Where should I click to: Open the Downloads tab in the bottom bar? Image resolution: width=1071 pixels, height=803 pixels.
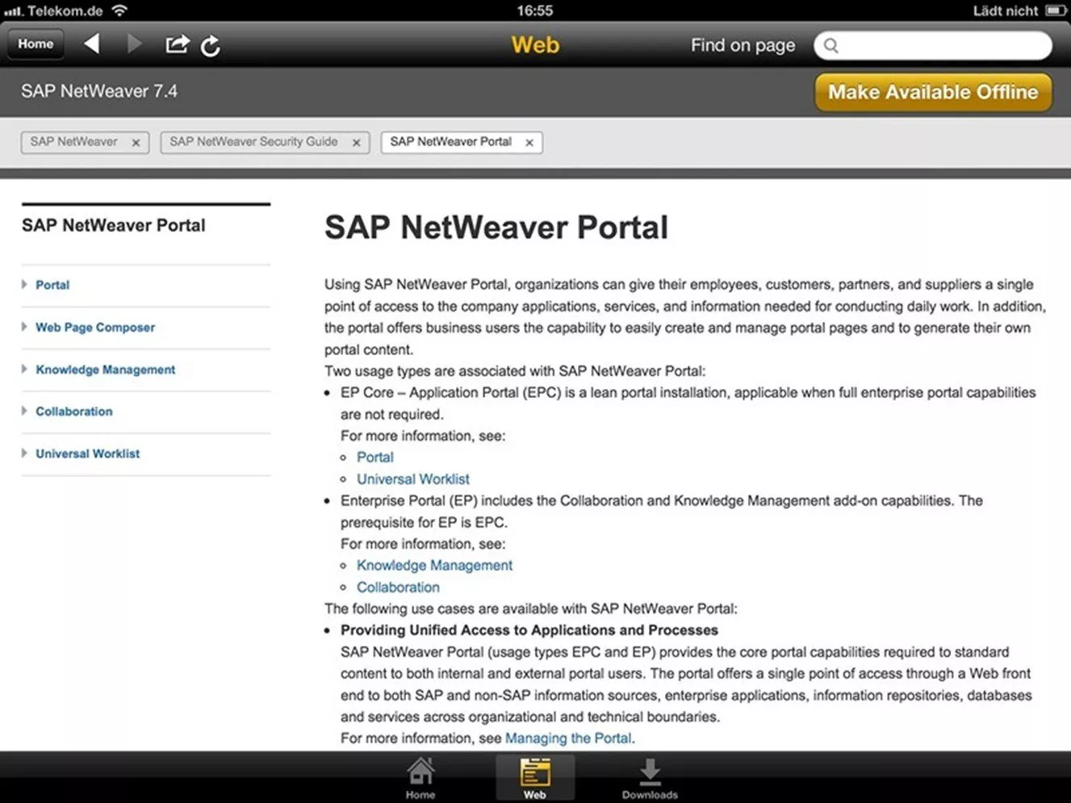click(x=650, y=778)
